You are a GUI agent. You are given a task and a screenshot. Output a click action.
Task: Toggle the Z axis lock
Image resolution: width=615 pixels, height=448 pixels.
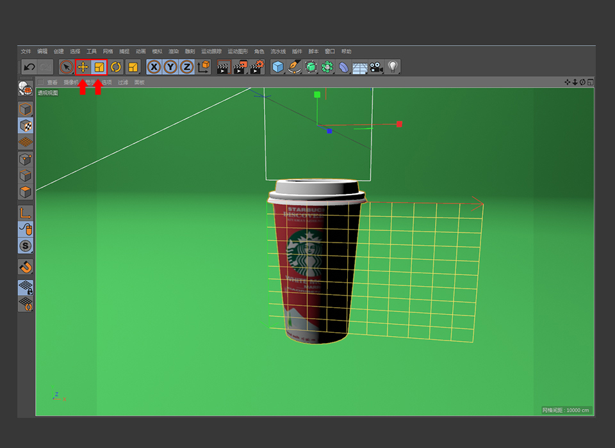[187, 67]
